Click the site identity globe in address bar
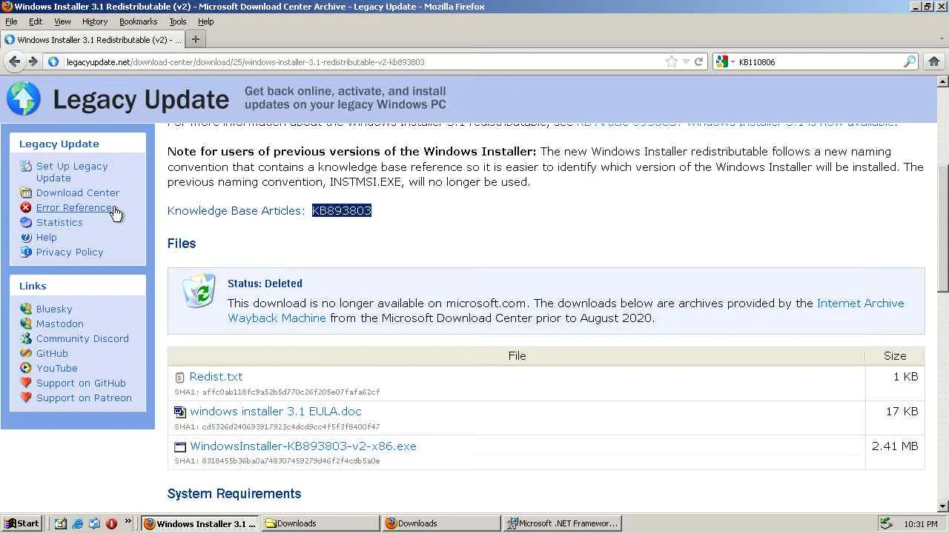Image resolution: width=949 pixels, height=533 pixels. tap(53, 61)
